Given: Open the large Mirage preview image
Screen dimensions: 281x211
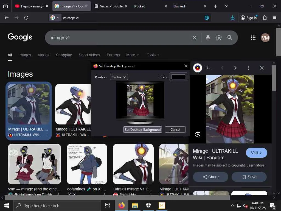Looking at the screenshot, I should coord(230,109).
